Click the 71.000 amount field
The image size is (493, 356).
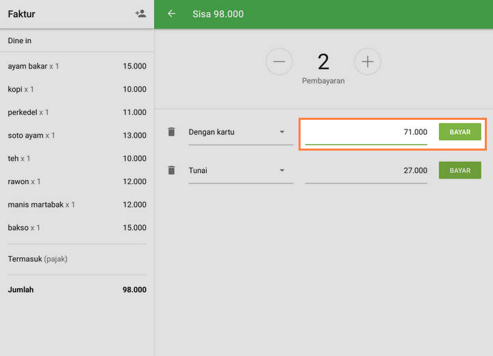pyautogui.click(x=366, y=132)
